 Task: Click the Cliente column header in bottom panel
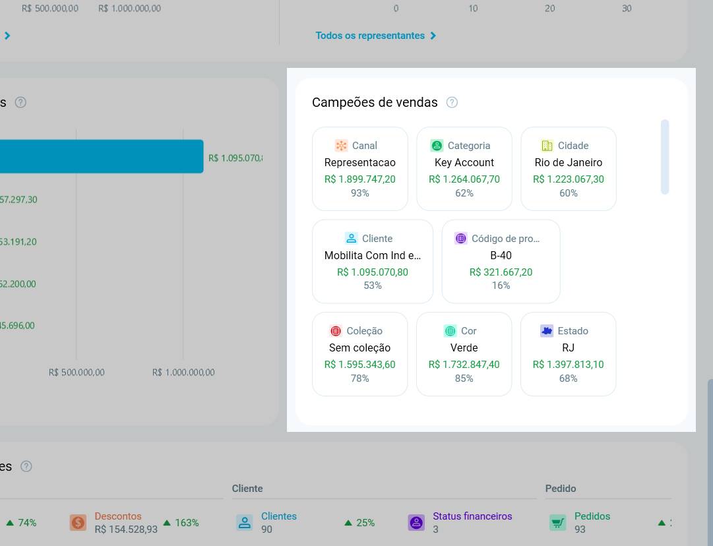click(x=247, y=488)
